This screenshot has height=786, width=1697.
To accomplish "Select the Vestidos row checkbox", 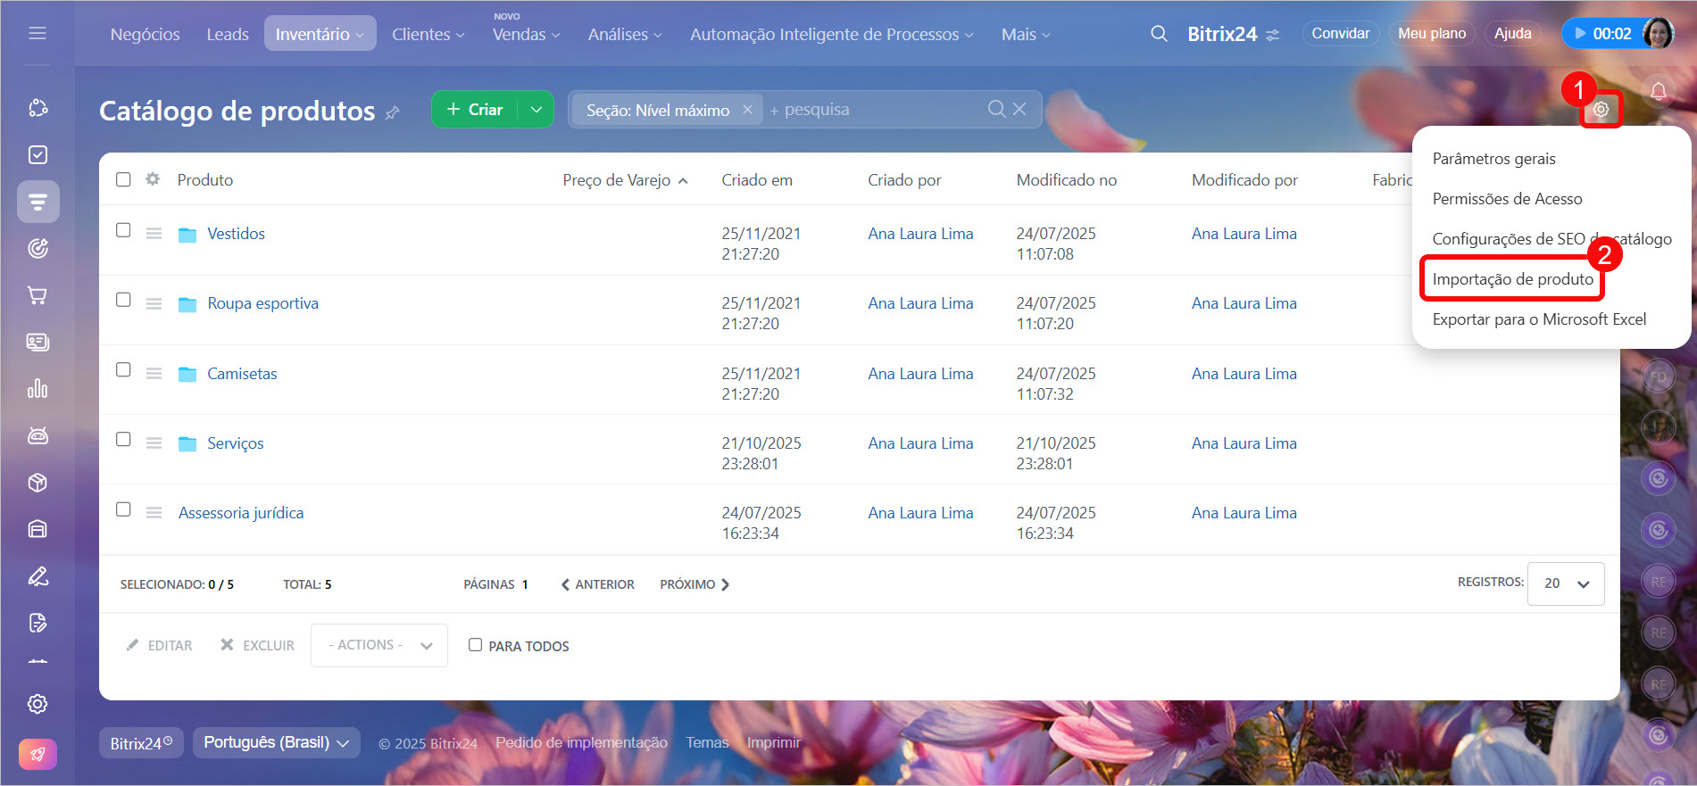I will 123,230.
